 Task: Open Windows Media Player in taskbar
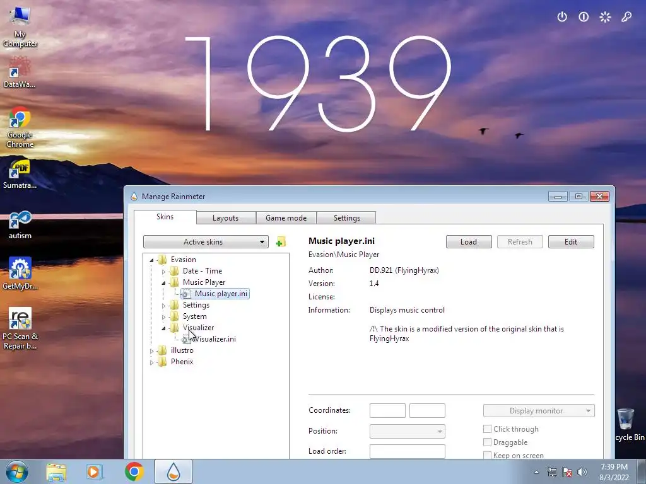pos(94,471)
